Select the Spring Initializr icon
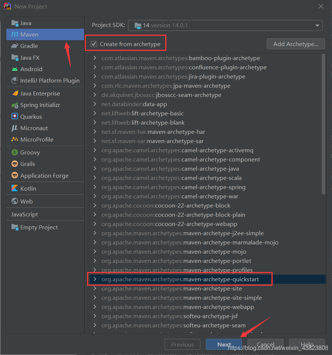The width and height of the screenshot is (332, 355). 15,105
